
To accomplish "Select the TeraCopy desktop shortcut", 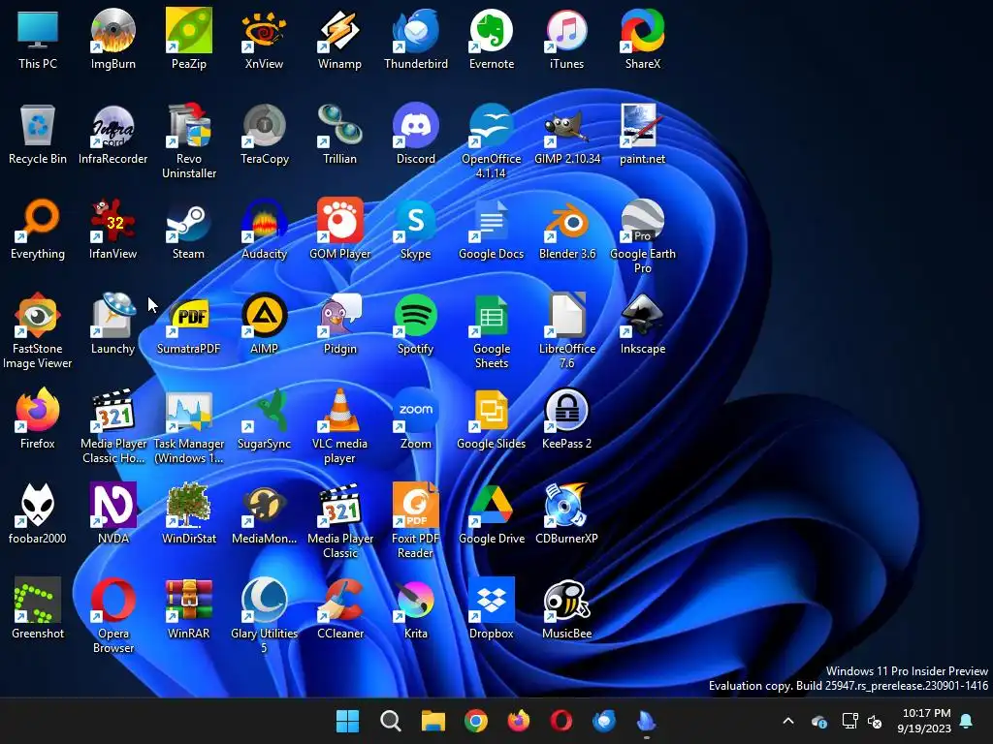I will coord(264,125).
